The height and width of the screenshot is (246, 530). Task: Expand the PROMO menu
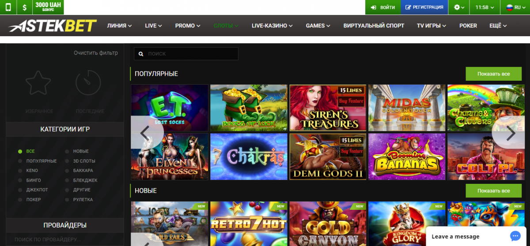pos(188,26)
